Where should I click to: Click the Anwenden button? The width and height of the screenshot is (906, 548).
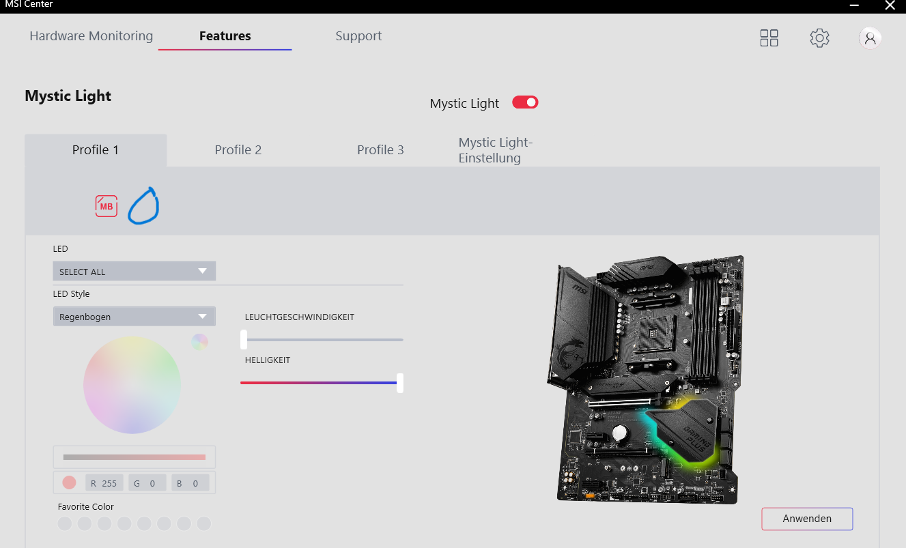807,519
